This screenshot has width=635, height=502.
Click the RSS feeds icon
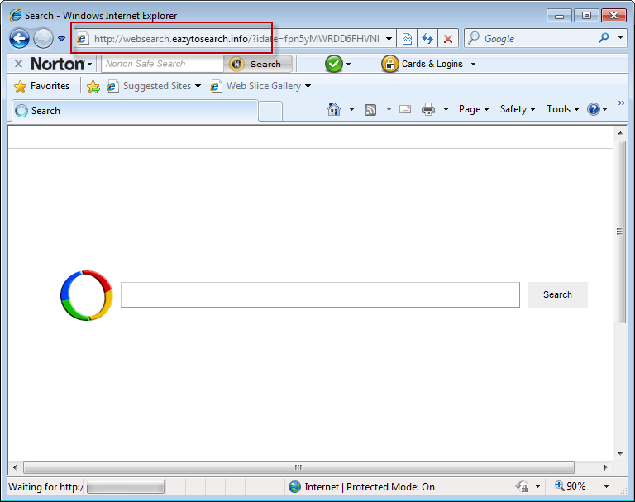(x=370, y=109)
